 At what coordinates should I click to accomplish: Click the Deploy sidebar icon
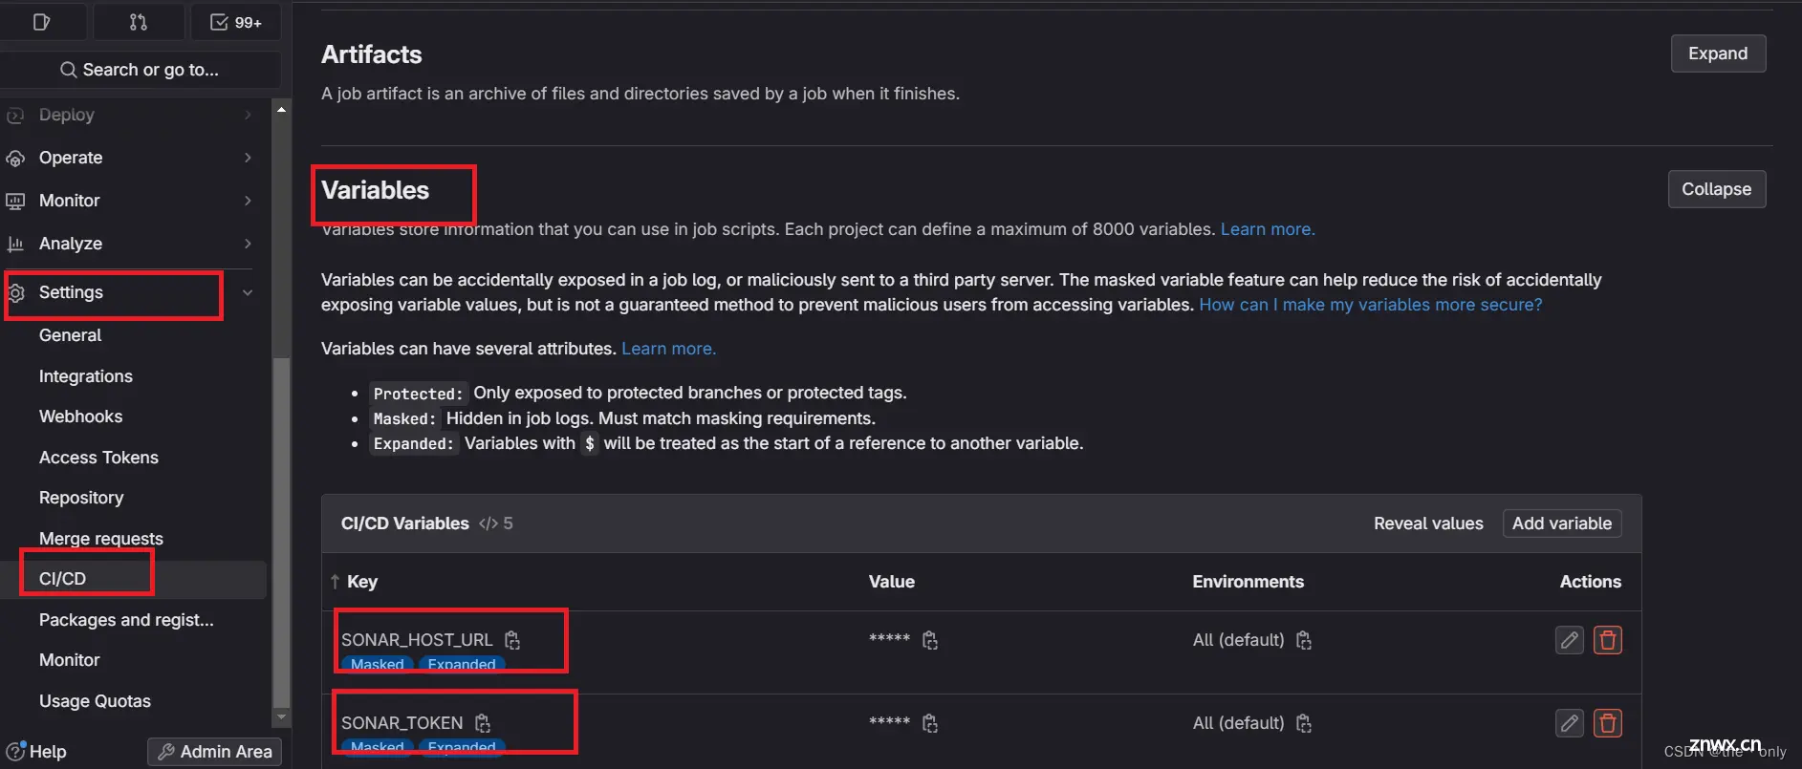coord(15,115)
